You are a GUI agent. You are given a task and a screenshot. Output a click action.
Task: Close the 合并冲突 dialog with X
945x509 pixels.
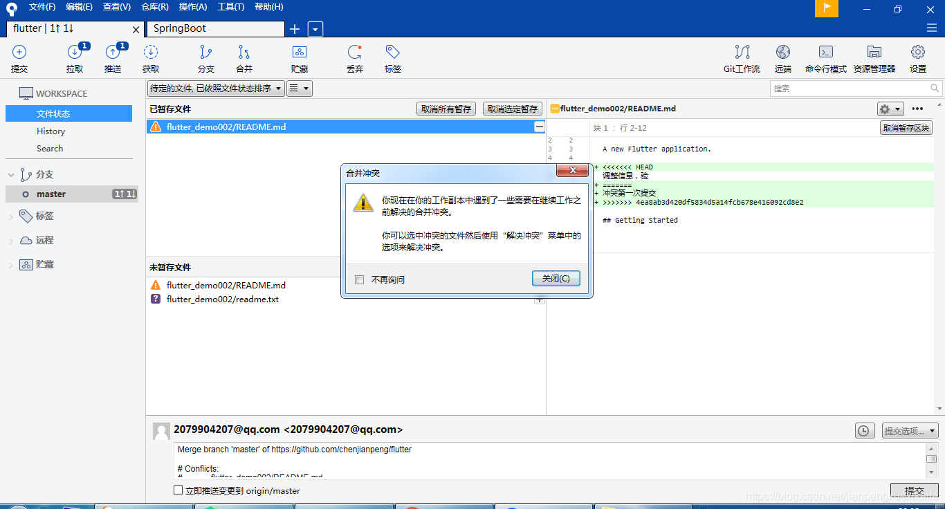572,170
